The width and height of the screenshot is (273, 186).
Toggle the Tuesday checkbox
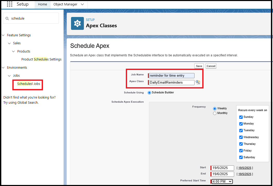(241, 130)
